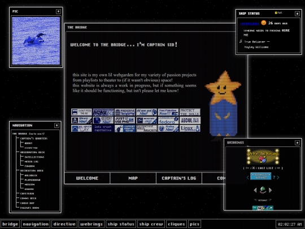Screen dimensions: 305x229
Task: Open Holodeck in navigation tree
Action: coord(31,175)
